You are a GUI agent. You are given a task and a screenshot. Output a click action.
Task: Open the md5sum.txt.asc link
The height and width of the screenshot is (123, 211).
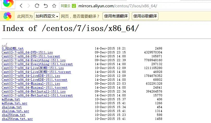pos(15,103)
